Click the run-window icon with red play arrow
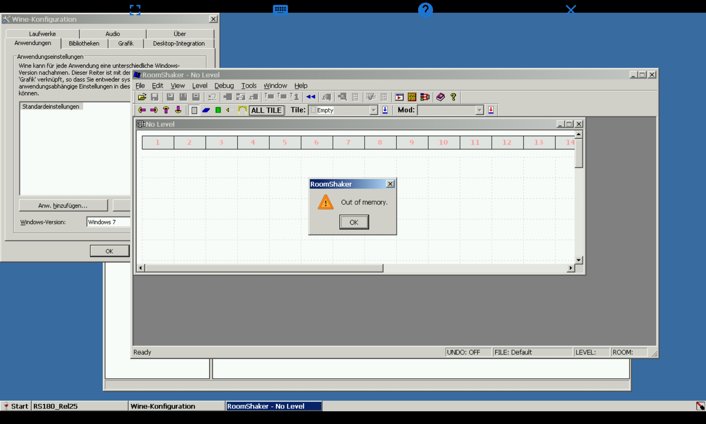This screenshot has height=424, width=706. [399, 97]
